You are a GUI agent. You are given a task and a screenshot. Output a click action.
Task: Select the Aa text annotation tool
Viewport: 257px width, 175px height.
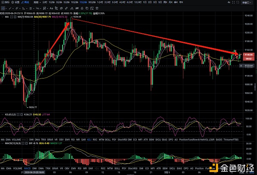tap(51, 8)
